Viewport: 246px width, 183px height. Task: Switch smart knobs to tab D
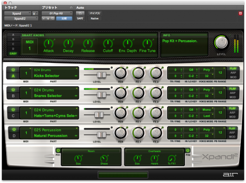click(x=13, y=48)
